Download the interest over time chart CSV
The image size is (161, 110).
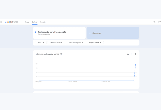tap(128, 54)
